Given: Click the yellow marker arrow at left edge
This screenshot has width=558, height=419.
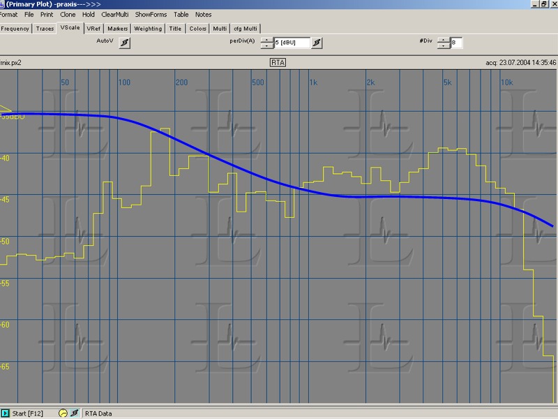Looking at the screenshot, I should pyautogui.click(x=6, y=110).
